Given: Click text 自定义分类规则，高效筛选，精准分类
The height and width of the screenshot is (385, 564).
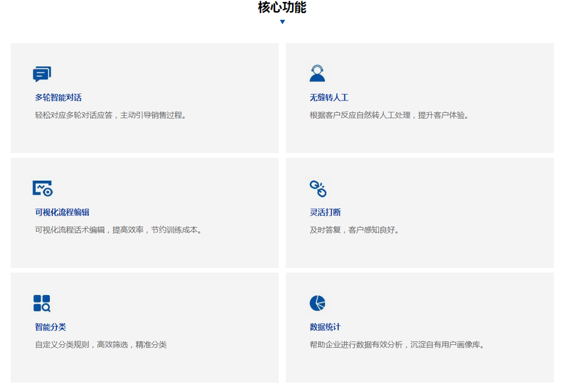Looking at the screenshot, I should [x=100, y=345].
